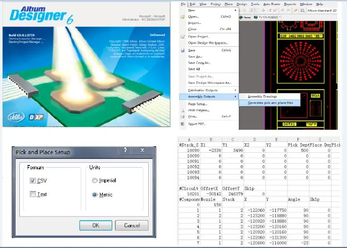Click the Altium Designer 6 logo

click(42, 15)
